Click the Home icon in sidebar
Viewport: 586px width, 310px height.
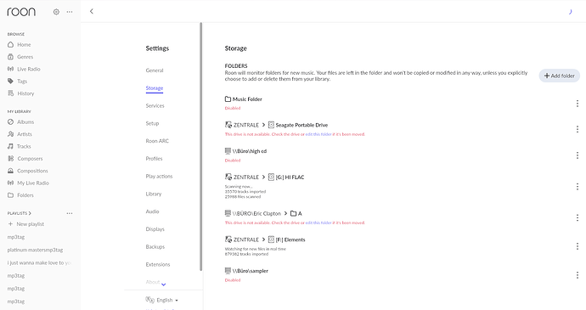tap(10, 44)
